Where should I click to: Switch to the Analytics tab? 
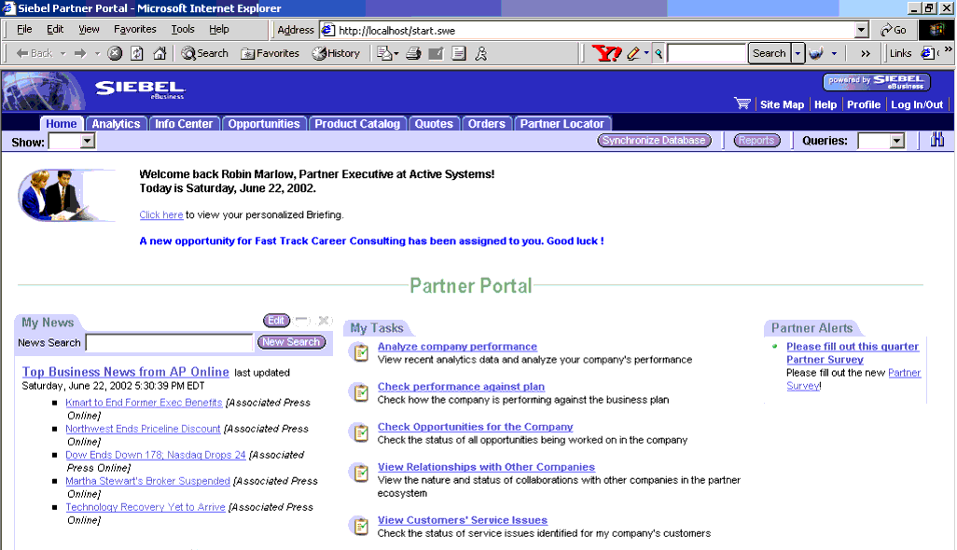coord(116,124)
